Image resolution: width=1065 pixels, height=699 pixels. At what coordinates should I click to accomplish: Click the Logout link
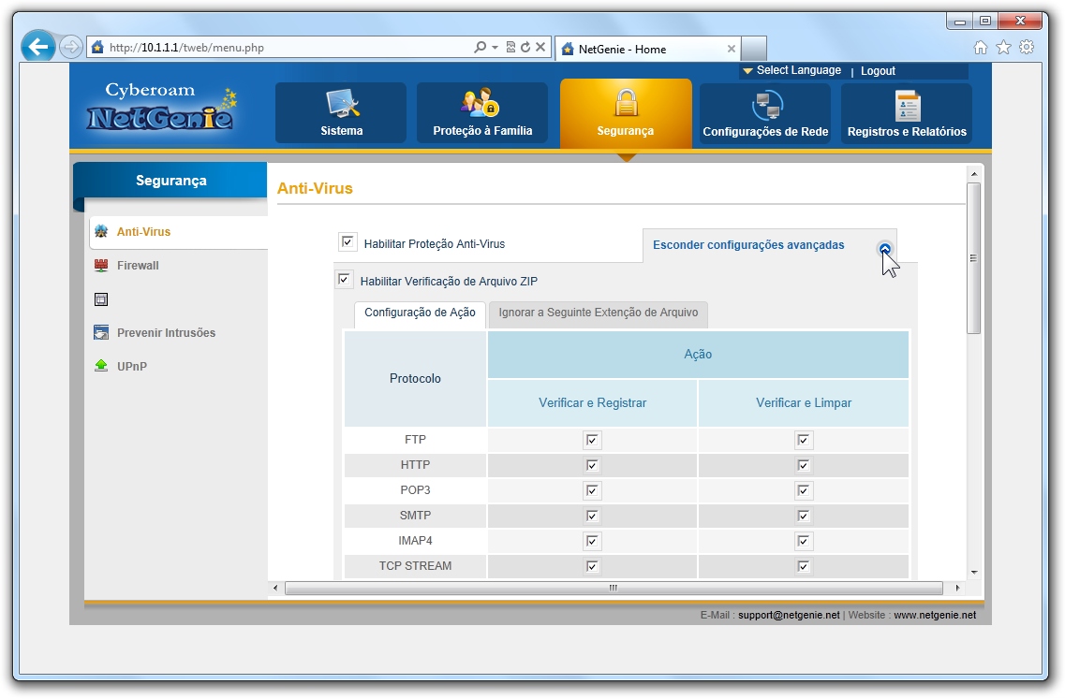click(878, 71)
